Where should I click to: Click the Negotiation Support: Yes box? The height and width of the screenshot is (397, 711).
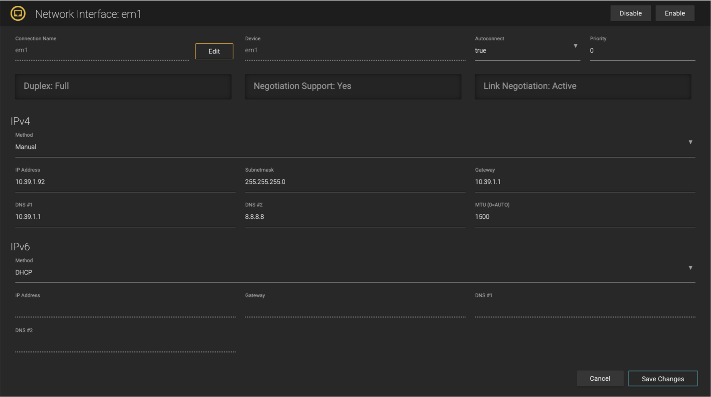pyautogui.click(x=353, y=86)
